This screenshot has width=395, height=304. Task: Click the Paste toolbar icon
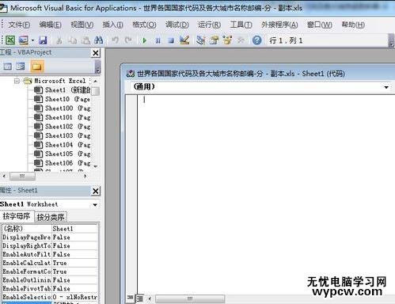(85, 40)
